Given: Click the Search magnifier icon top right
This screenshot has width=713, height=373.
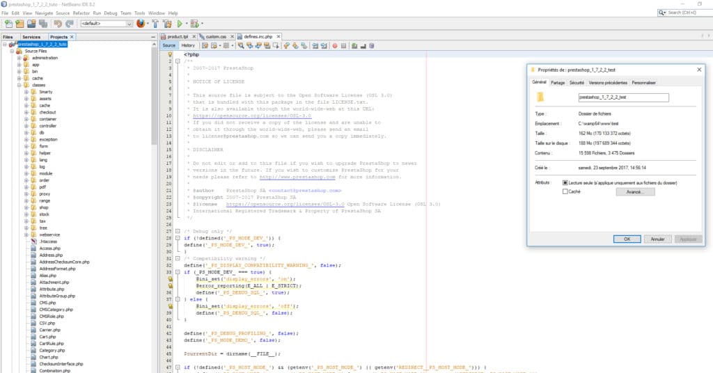Looking at the screenshot, I should coord(661,13).
